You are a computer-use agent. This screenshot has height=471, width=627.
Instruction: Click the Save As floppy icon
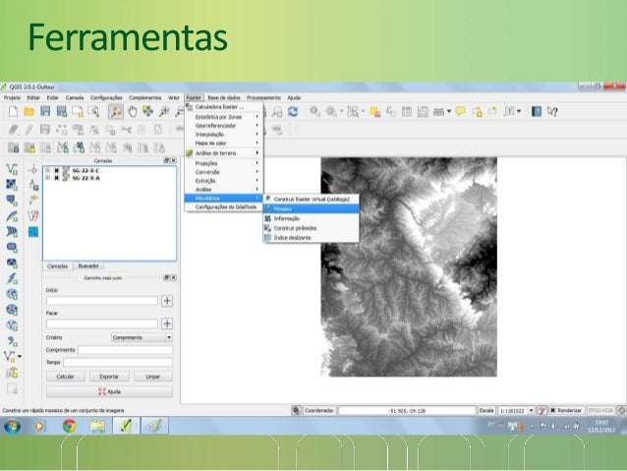(x=61, y=111)
